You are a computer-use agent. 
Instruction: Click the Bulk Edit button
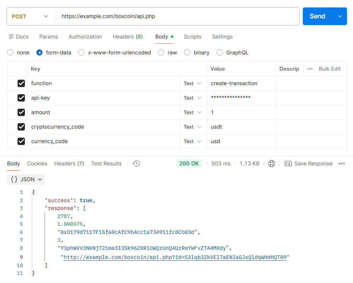[330, 69]
